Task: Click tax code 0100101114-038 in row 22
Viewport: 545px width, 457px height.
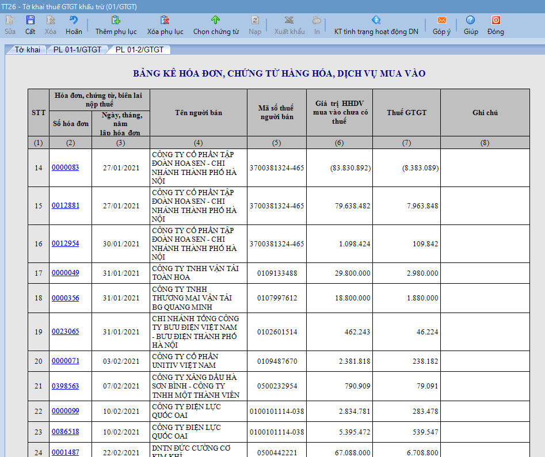Action: click(x=277, y=411)
